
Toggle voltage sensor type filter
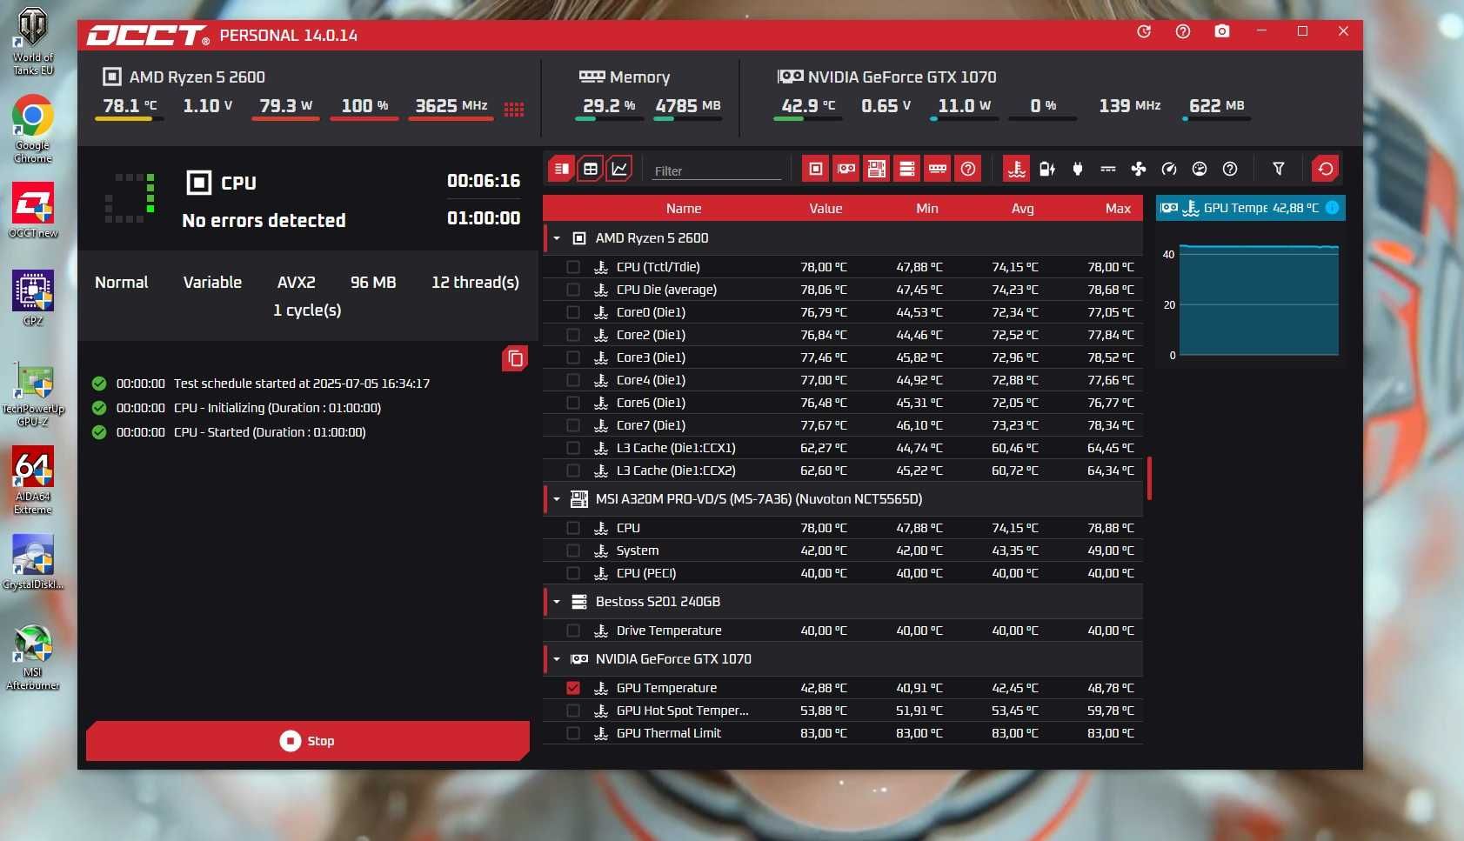(1047, 169)
